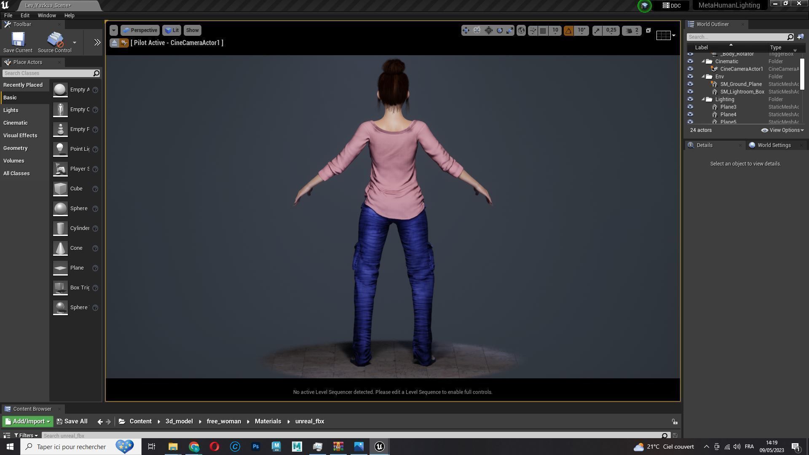Maximize or restore the viewport
Viewport: 809px width, 455px height.
pyautogui.click(x=648, y=30)
